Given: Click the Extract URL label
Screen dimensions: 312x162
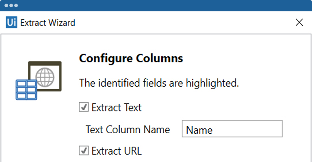Looking at the screenshot, I should 116,151.
